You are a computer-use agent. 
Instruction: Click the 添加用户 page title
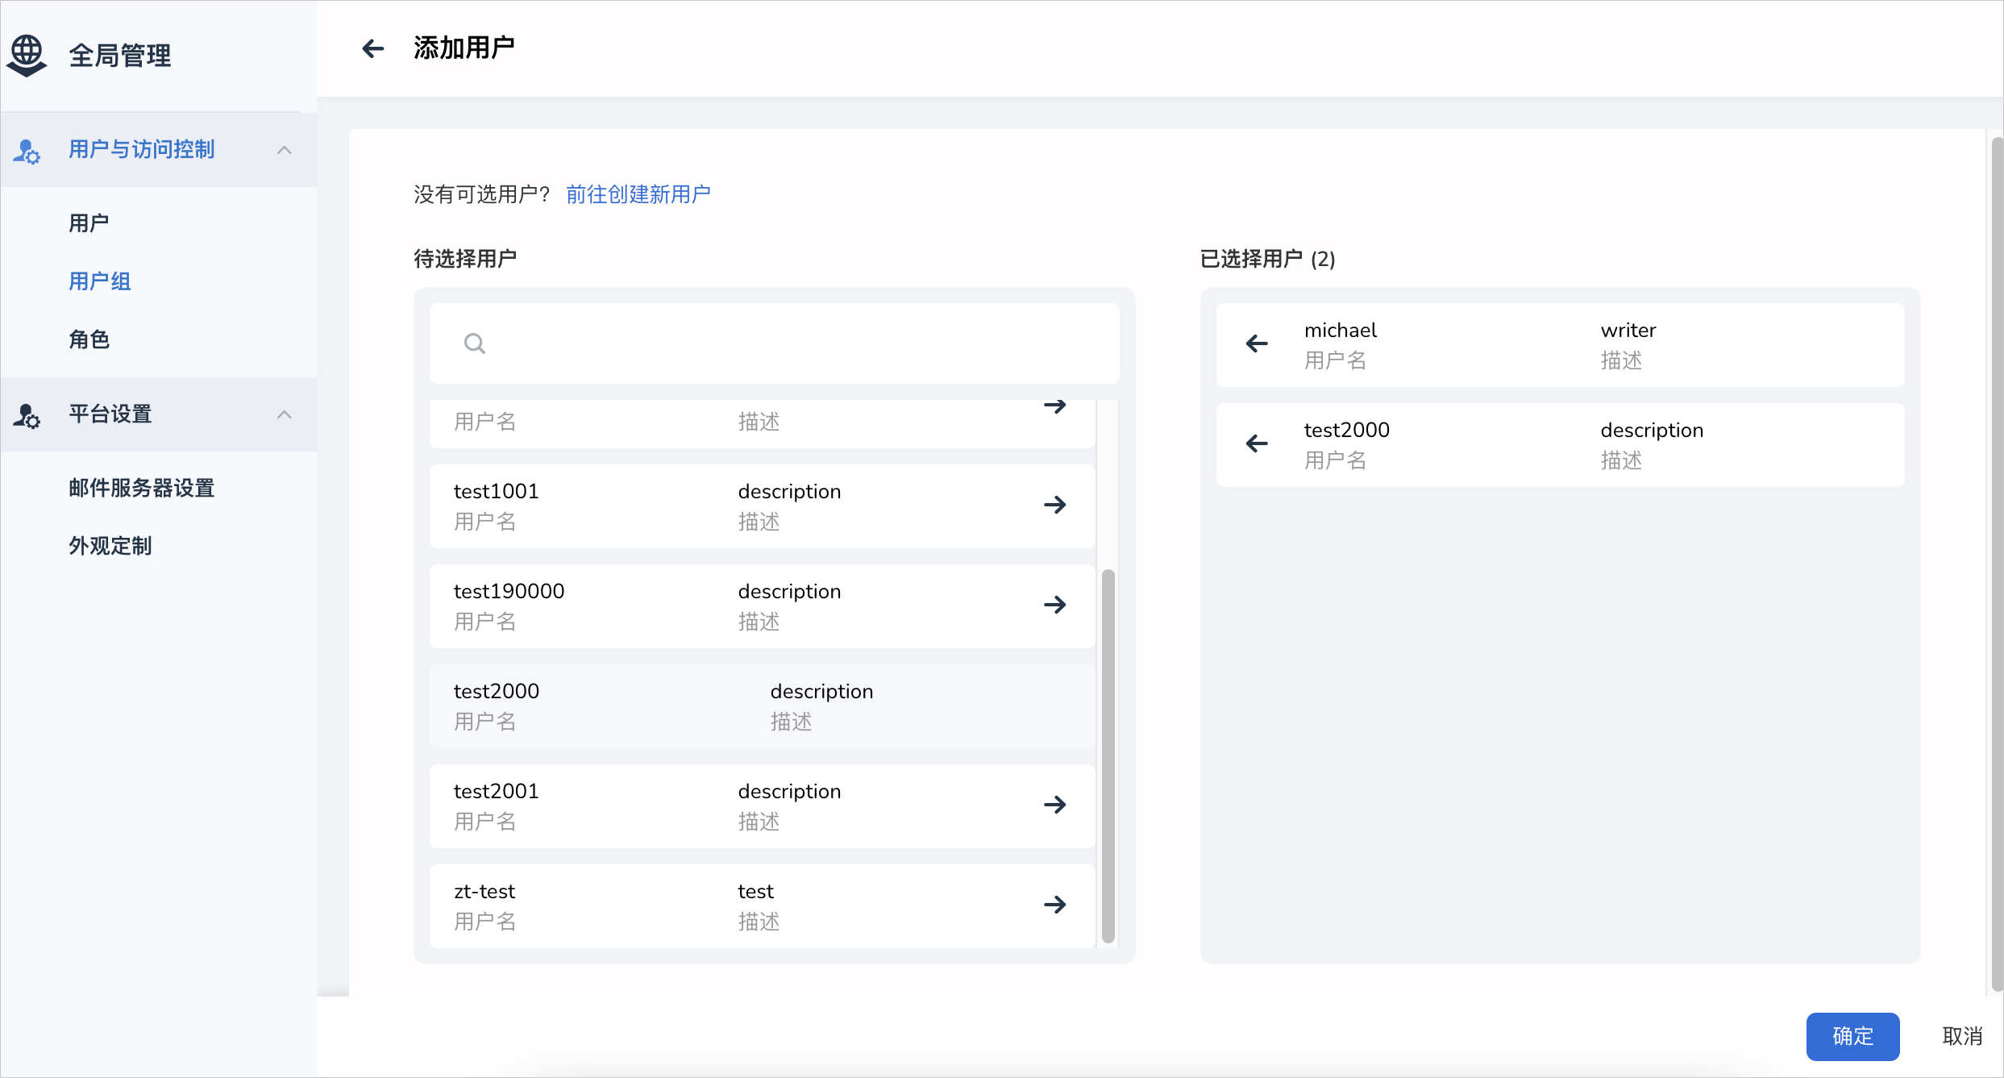tap(464, 48)
